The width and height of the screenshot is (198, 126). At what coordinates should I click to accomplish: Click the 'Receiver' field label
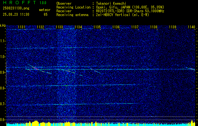pyautogui.click(x=64, y=11)
